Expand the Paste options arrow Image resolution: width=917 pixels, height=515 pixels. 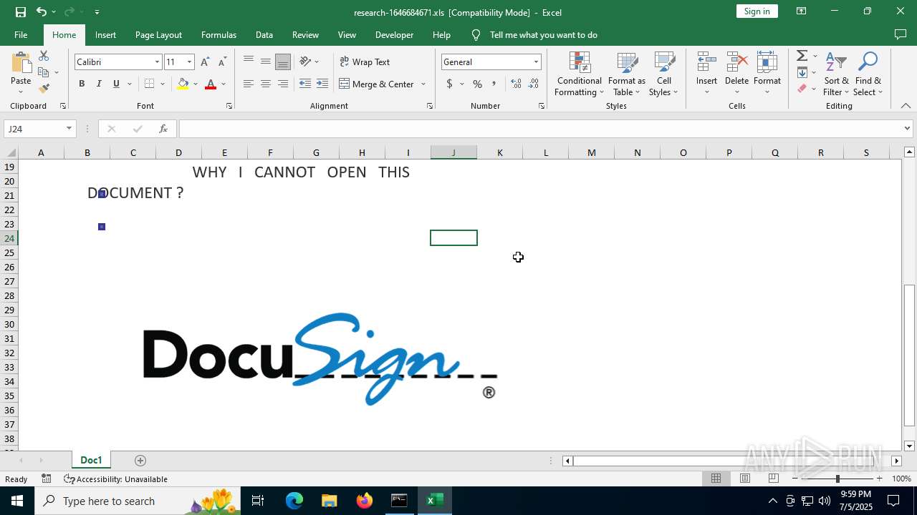click(21, 92)
